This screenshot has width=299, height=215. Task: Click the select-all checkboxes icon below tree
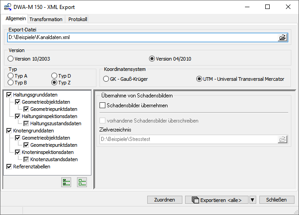click(x=67, y=182)
